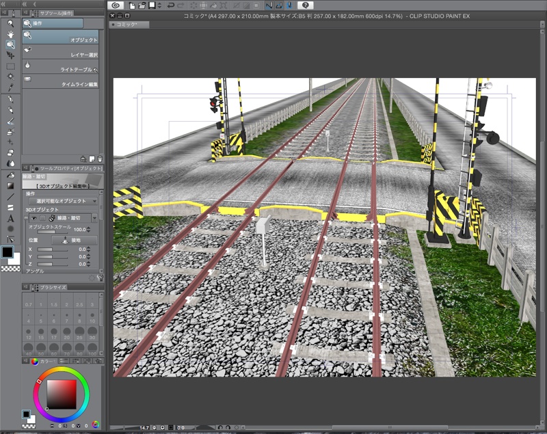Select the Balloon tool
Image resolution: width=547 pixels, height=434 pixels.
(10, 229)
